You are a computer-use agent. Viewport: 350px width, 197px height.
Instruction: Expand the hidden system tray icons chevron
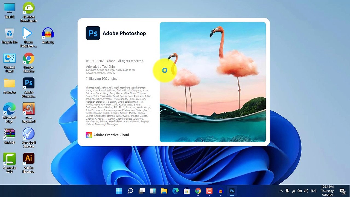(281, 191)
